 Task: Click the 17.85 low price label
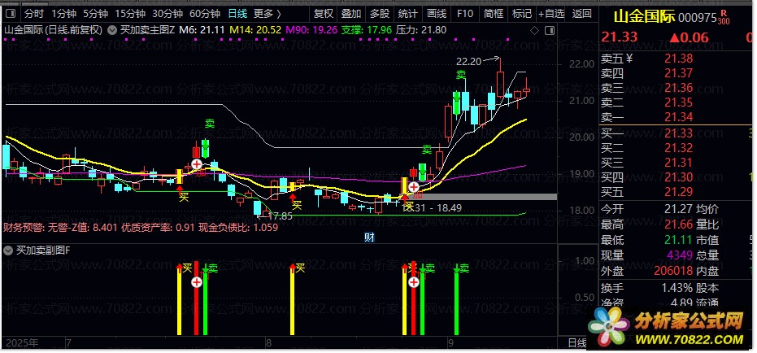pyautogui.click(x=280, y=216)
